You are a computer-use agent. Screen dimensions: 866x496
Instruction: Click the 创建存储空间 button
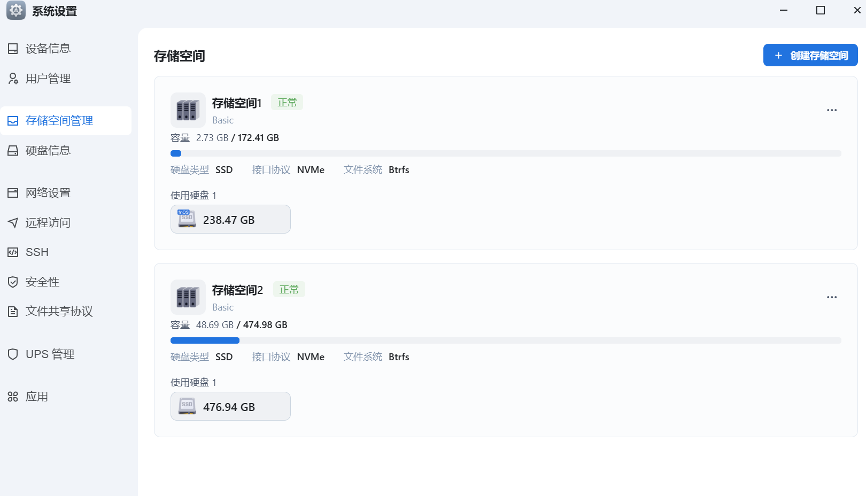pyautogui.click(x=810, y=55)
